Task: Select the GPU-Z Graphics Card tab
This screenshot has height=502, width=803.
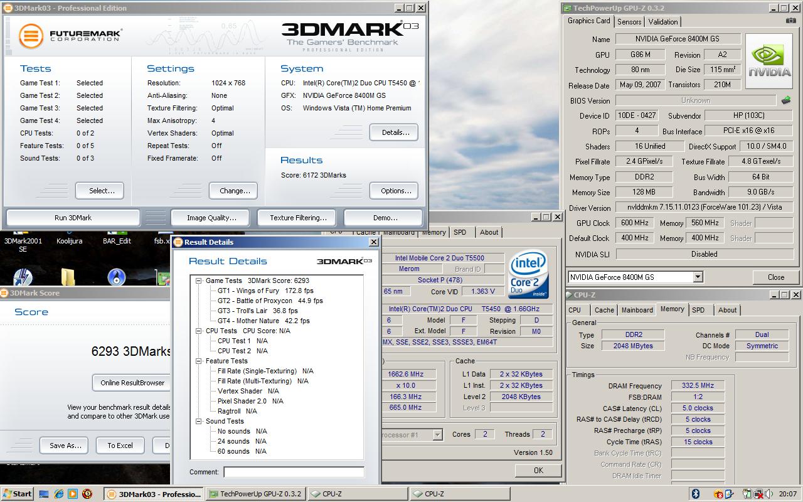Action: coord(589,21)
